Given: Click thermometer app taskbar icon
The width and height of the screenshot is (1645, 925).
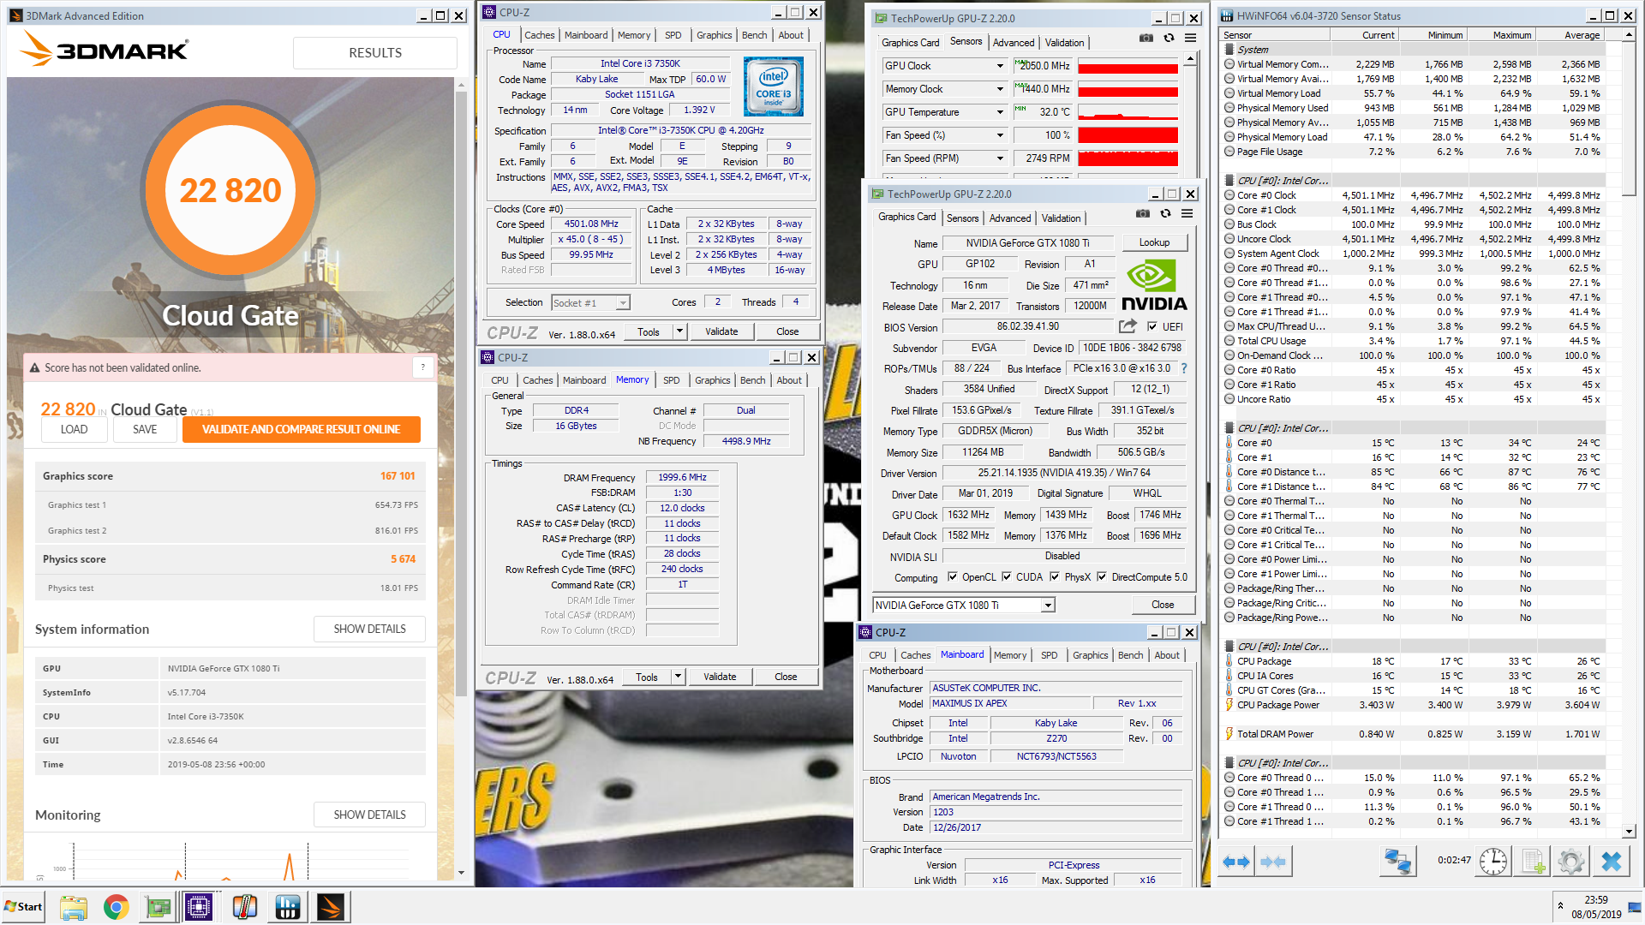Looking at the screenshot, I should (244, 907).
